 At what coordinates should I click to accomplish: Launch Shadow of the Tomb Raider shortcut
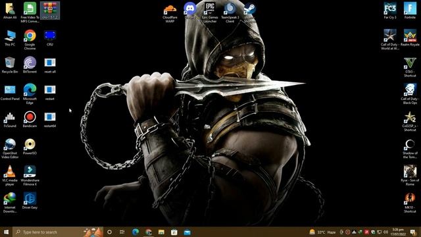pos(410,149)
